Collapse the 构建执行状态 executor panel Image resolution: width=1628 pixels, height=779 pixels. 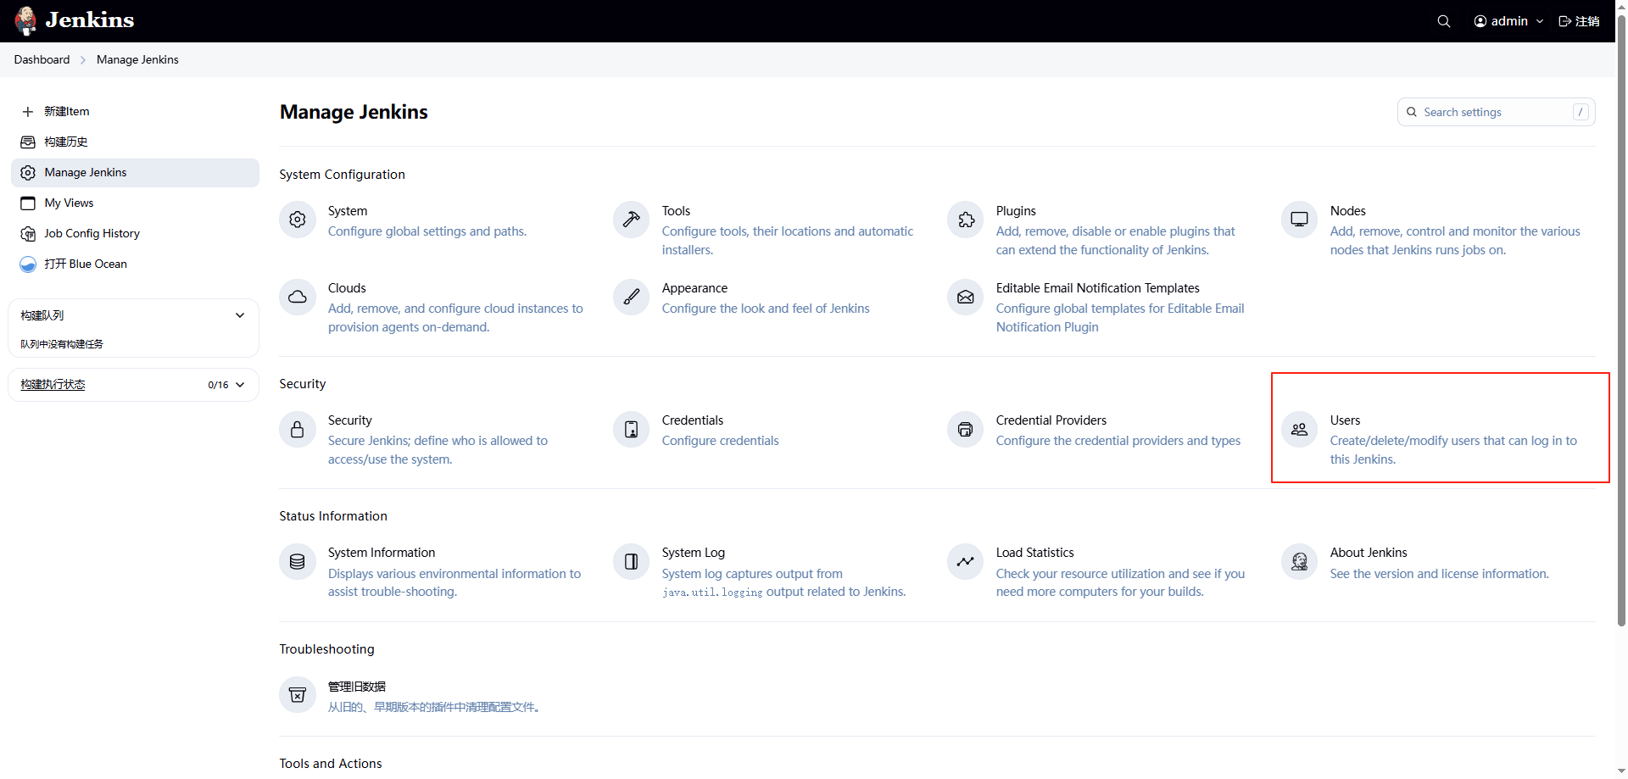(x=240, y=385)
